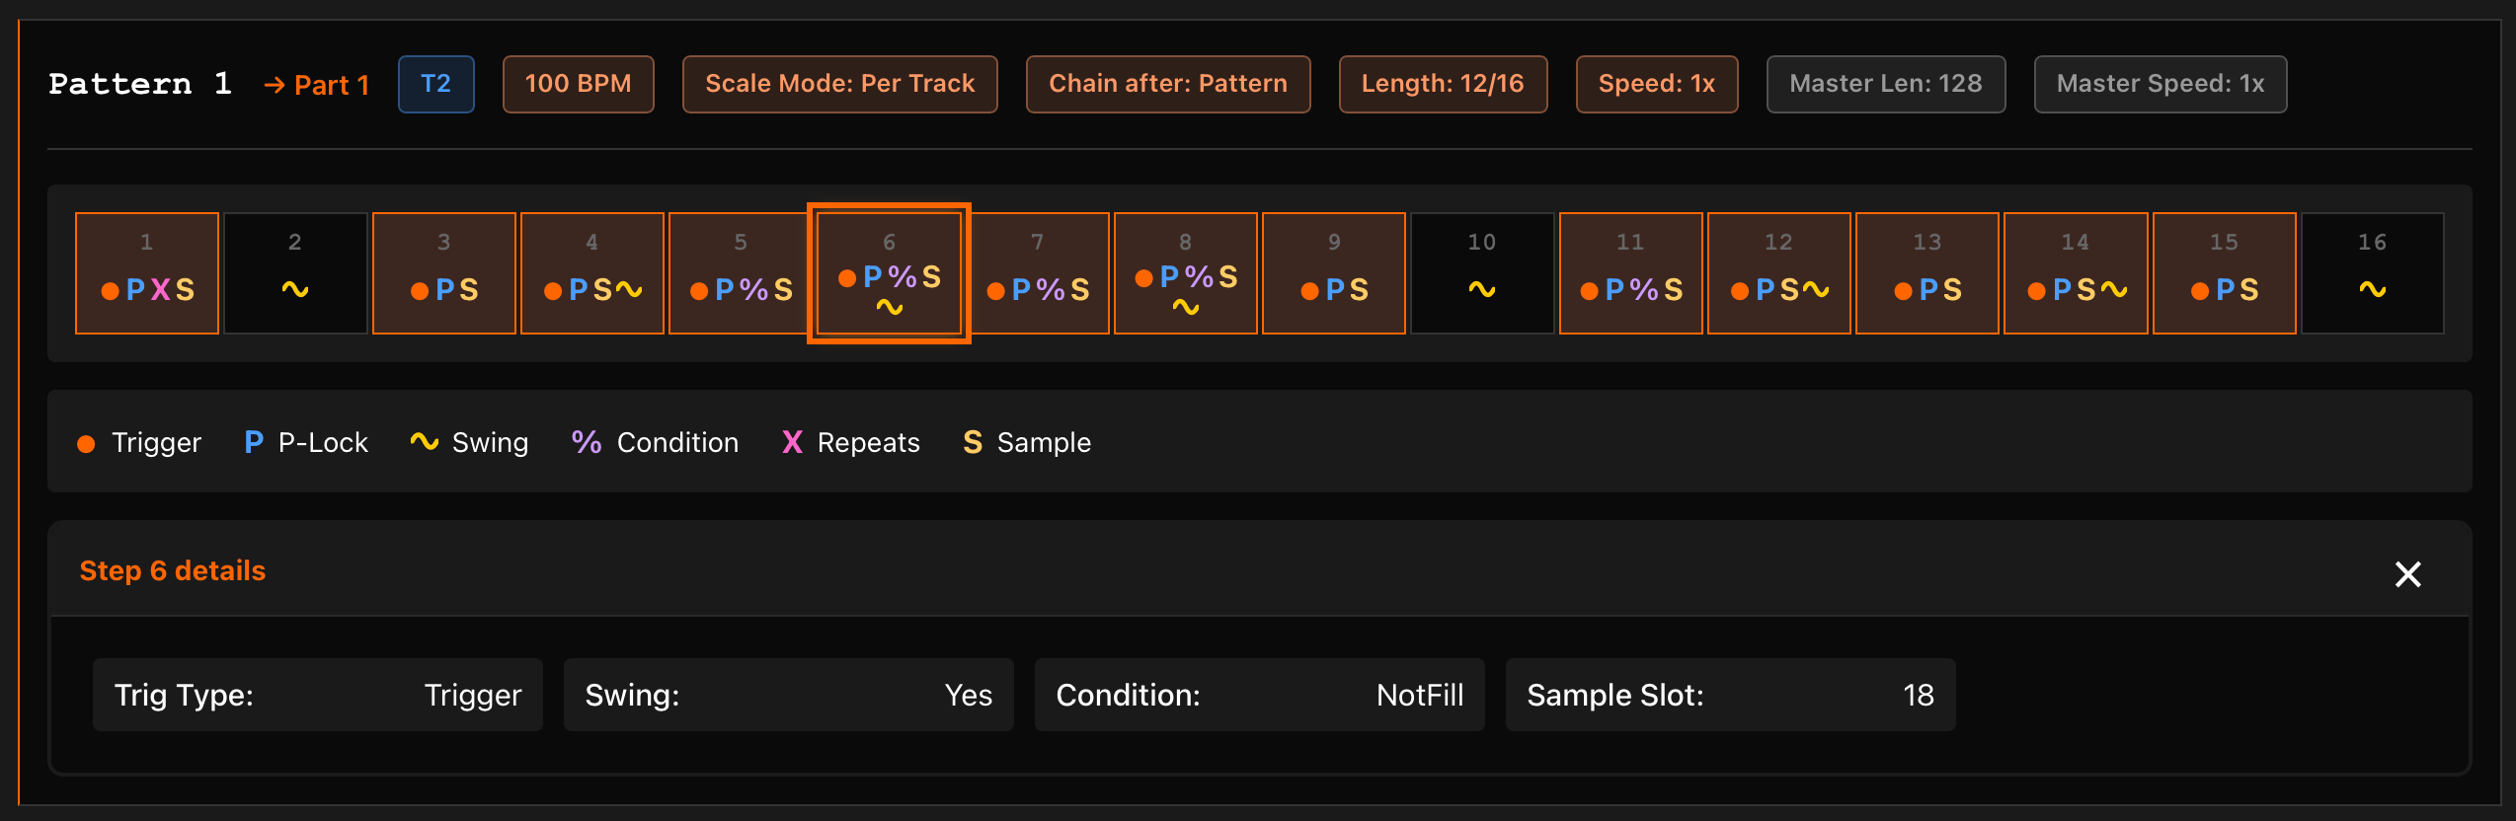Change the NotFill condition for step 6

tap(1260, 695)
